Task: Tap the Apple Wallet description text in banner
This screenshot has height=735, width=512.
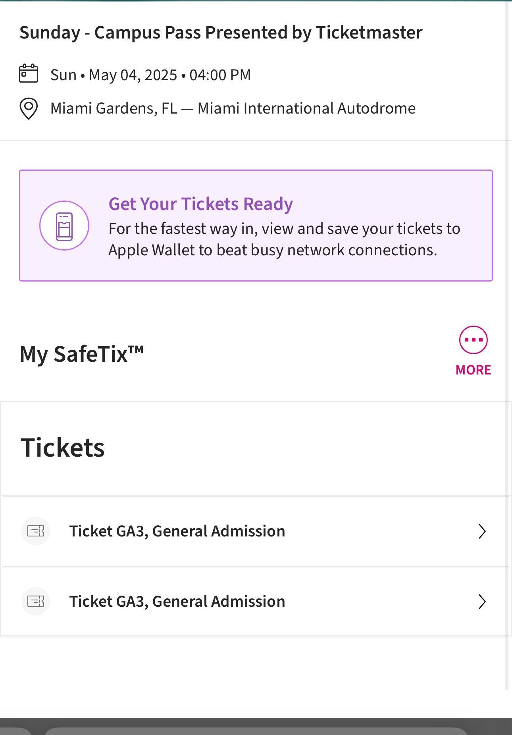Action: click(x=284, y=239)
